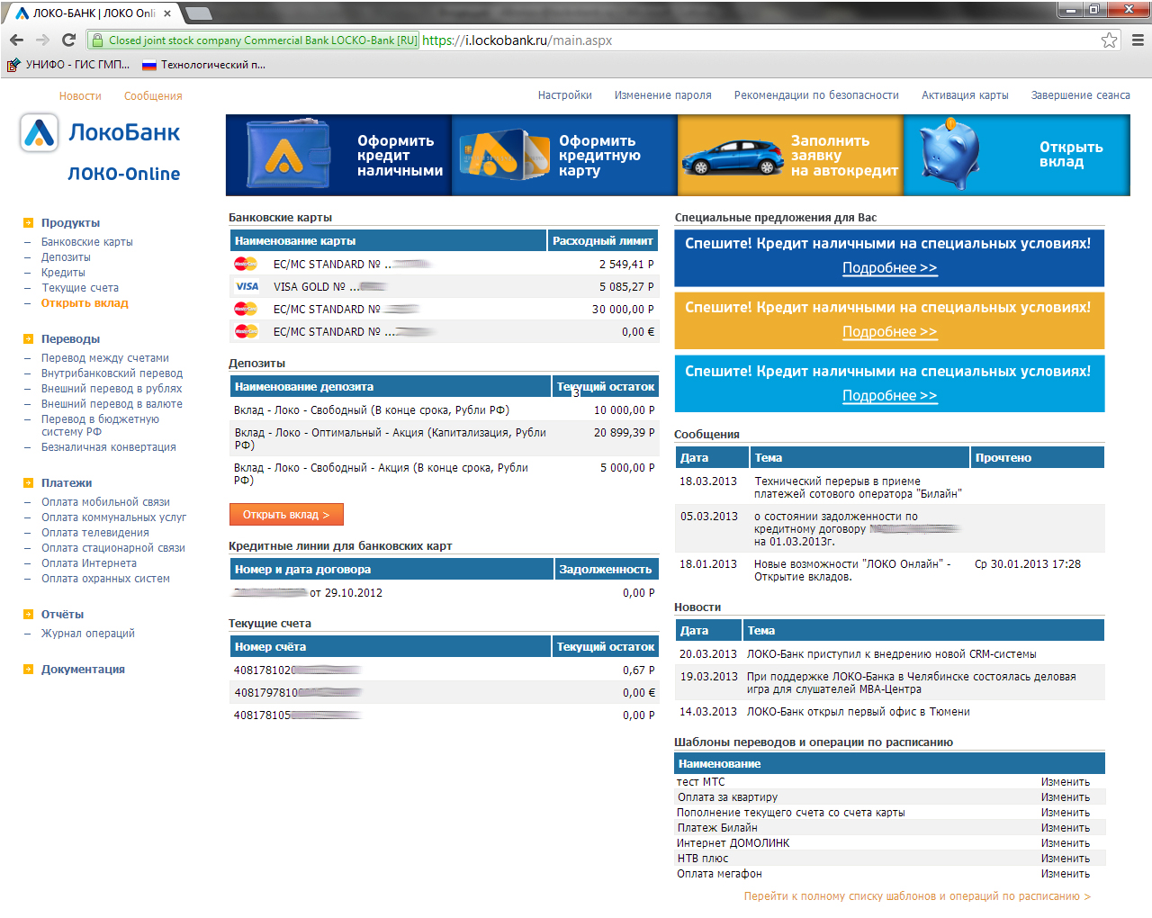Click the LocoBank logo icon
This screenshot has height=918, width=1152.
(39, 132)
